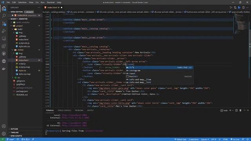Click Go Live in status bar
251x141 pixels.
(x=235, y=139)
